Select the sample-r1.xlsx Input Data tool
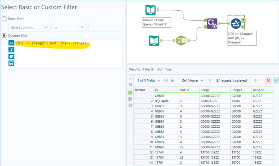 click(x=151, y=10)
